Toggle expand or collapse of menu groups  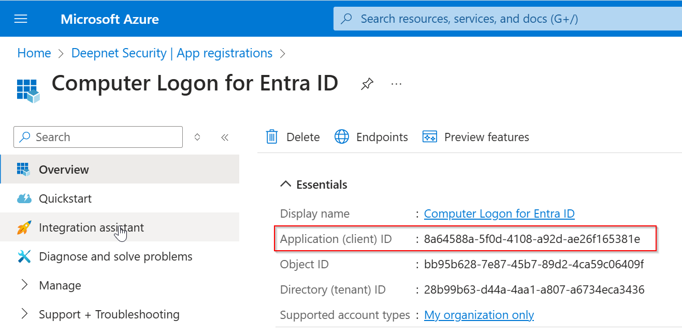coord(197,138)
